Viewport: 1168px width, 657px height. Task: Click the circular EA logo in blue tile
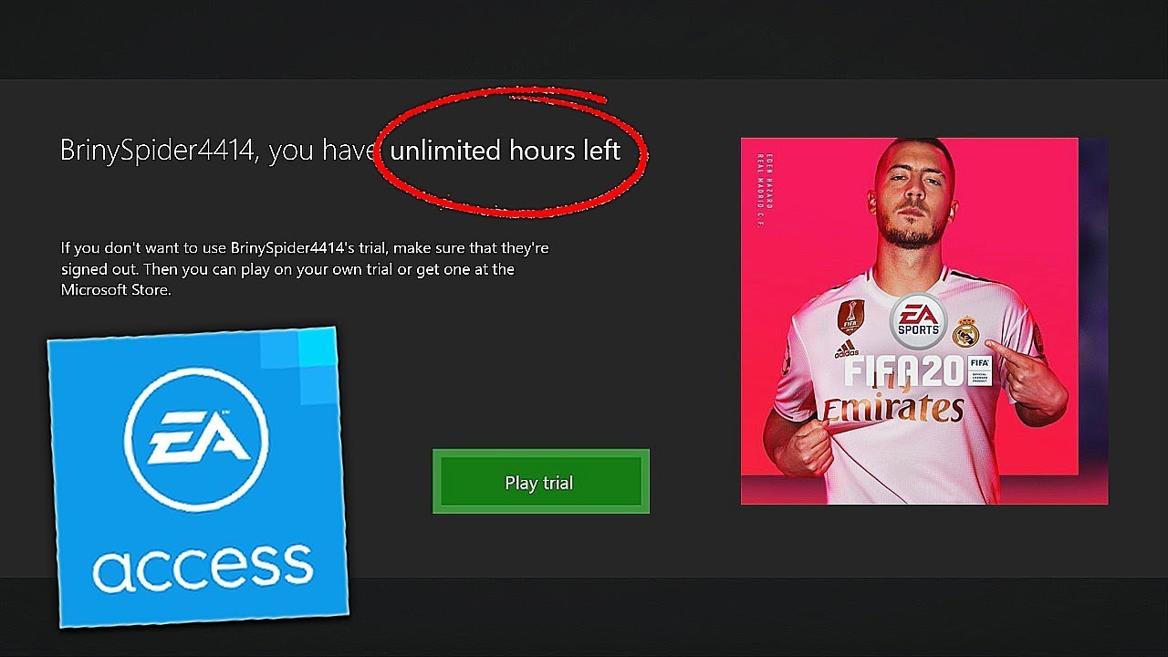pos(195,441)
